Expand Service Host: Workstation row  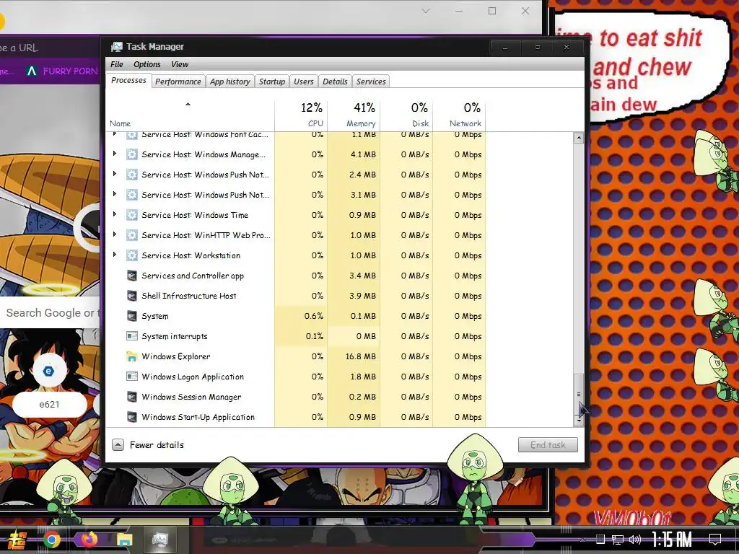(x=115, y=255)
